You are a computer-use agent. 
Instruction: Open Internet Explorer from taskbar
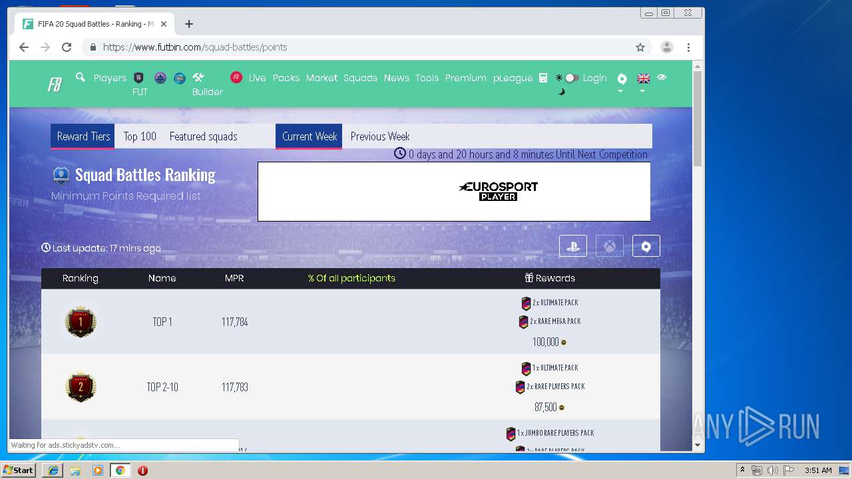[x=53, y=470]
